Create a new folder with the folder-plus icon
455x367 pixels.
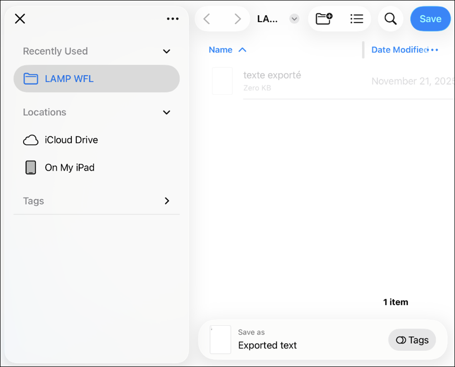(324, 19)
